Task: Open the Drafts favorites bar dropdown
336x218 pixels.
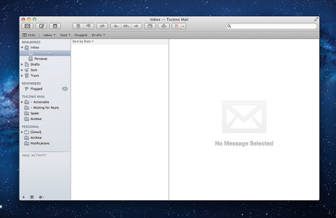Action: coord(99,35)
